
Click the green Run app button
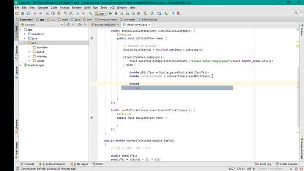111,13
